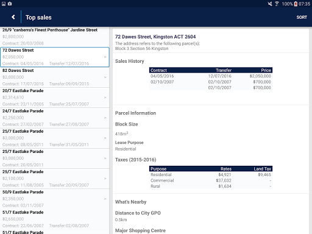This screenshot has height=234, width=312.
Task: Expand the 50/9 Eastlake Parade chevron
Action: coord(105,199)
